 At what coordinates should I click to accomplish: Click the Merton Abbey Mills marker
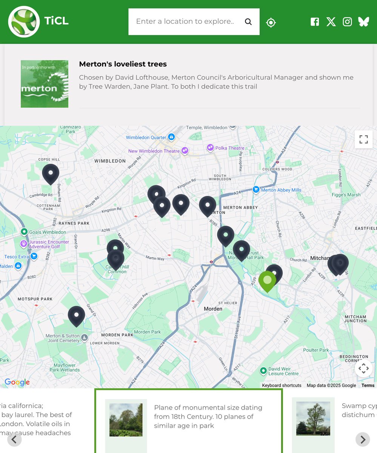(x=256, y=190)
